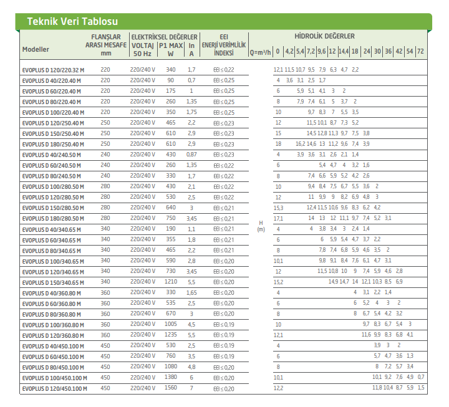Select model 'EVOPLUS D 80/360.80 M'
449x407 pixels.
(x=52, y=314)
